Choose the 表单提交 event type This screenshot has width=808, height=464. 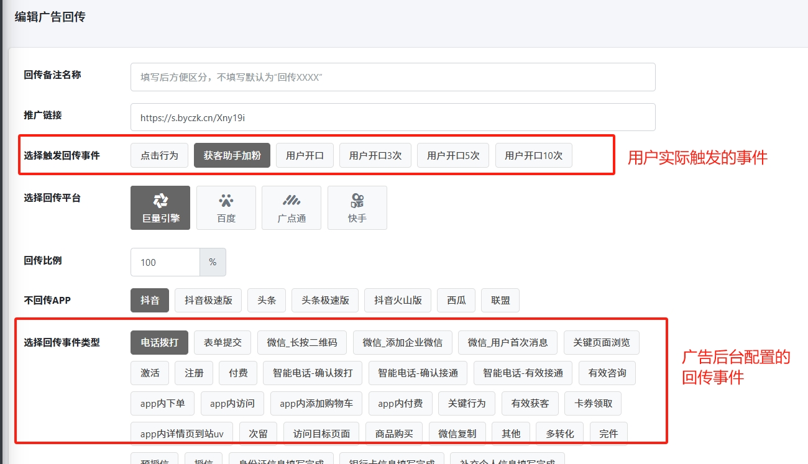coord(223,342)
